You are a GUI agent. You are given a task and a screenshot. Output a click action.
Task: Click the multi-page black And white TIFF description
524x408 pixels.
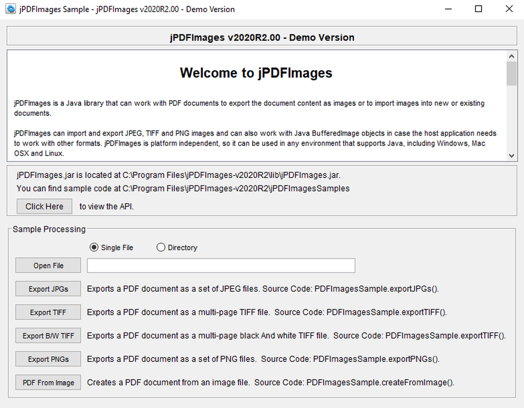(x=296, y=336)
